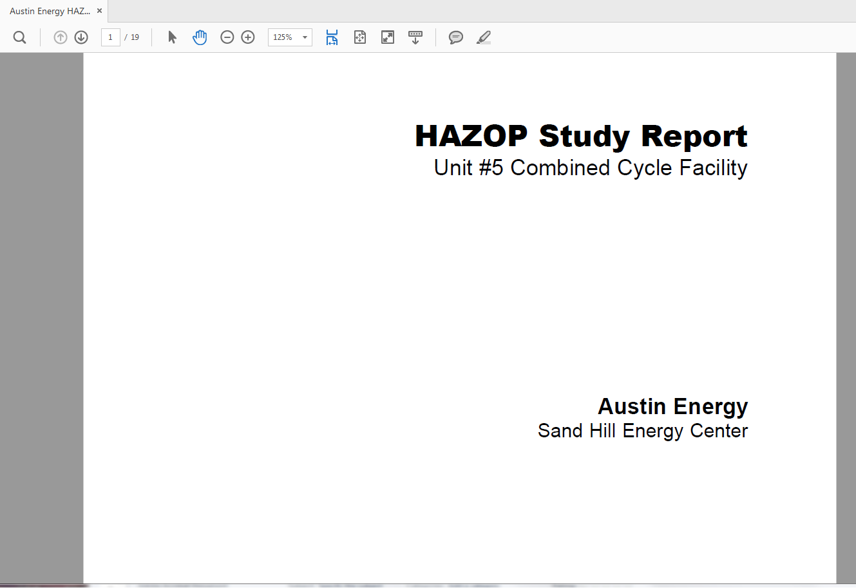Fit one full page view
The image size is (856, 588).
(360, 37)
